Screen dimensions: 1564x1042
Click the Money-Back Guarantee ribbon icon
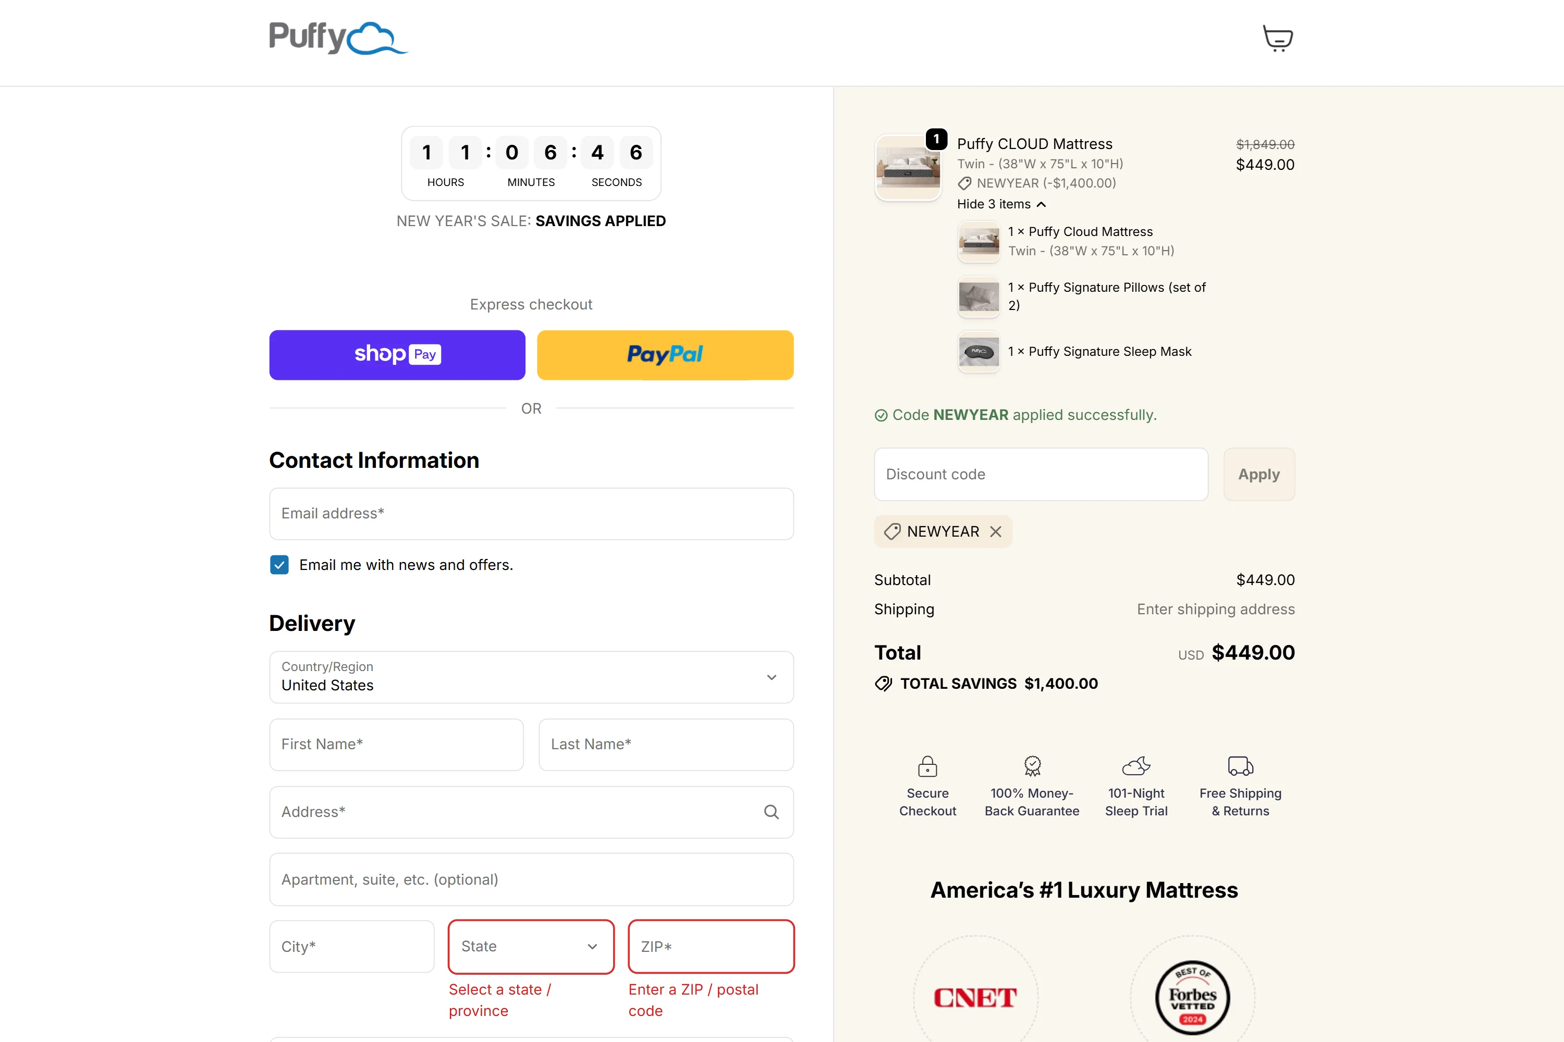pos(1032,766)
